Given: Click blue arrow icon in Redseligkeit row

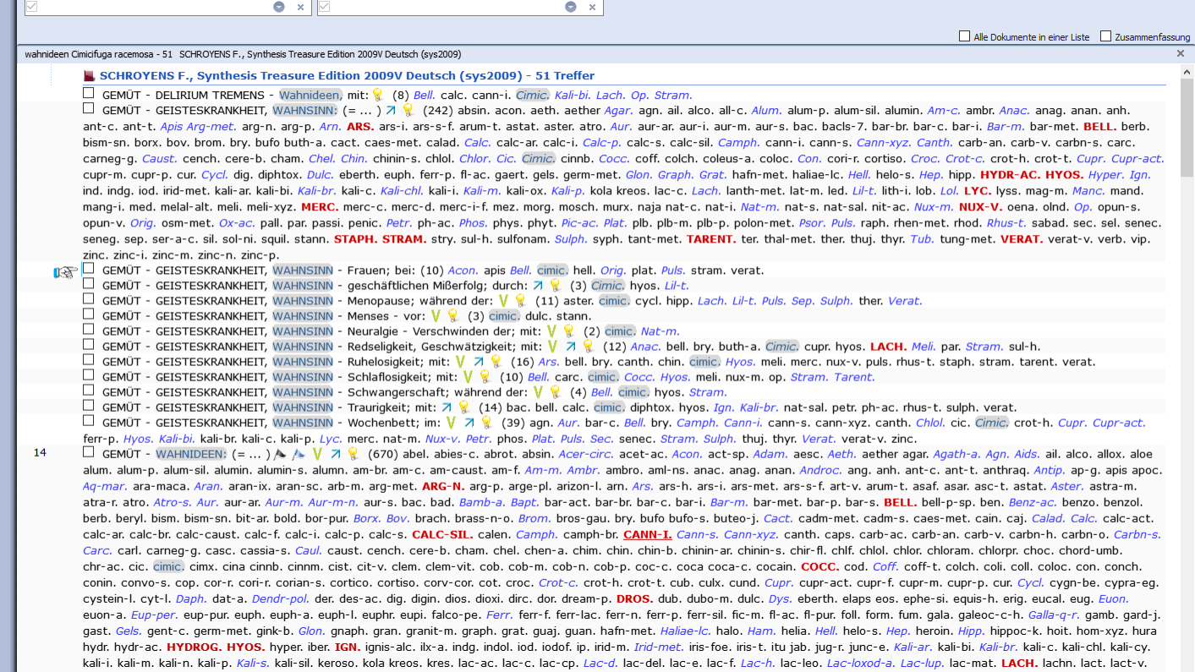Looking at the screenshot, I should (571, 347).
